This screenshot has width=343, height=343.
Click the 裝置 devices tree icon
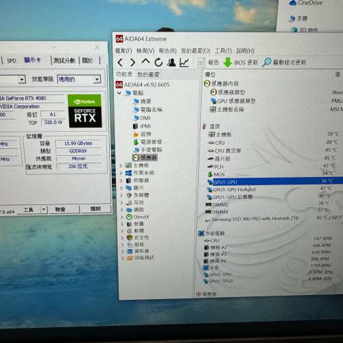(129, 224)
